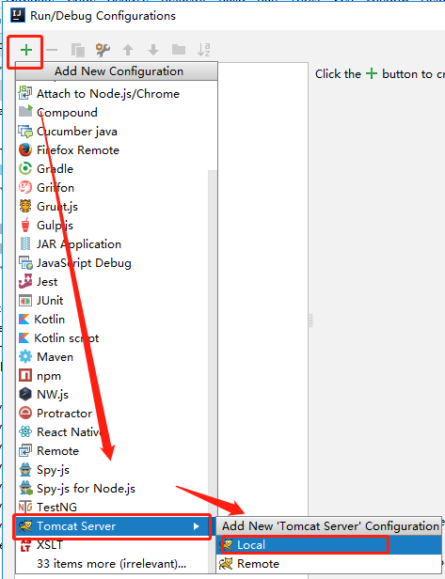Screen dimensions: 445x579
Task: Select Remote Tomcat Server configuration
Action: point(329,564)
